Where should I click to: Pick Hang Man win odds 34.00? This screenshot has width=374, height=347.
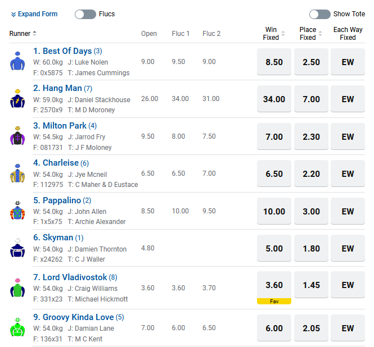(x=274, y=99)
